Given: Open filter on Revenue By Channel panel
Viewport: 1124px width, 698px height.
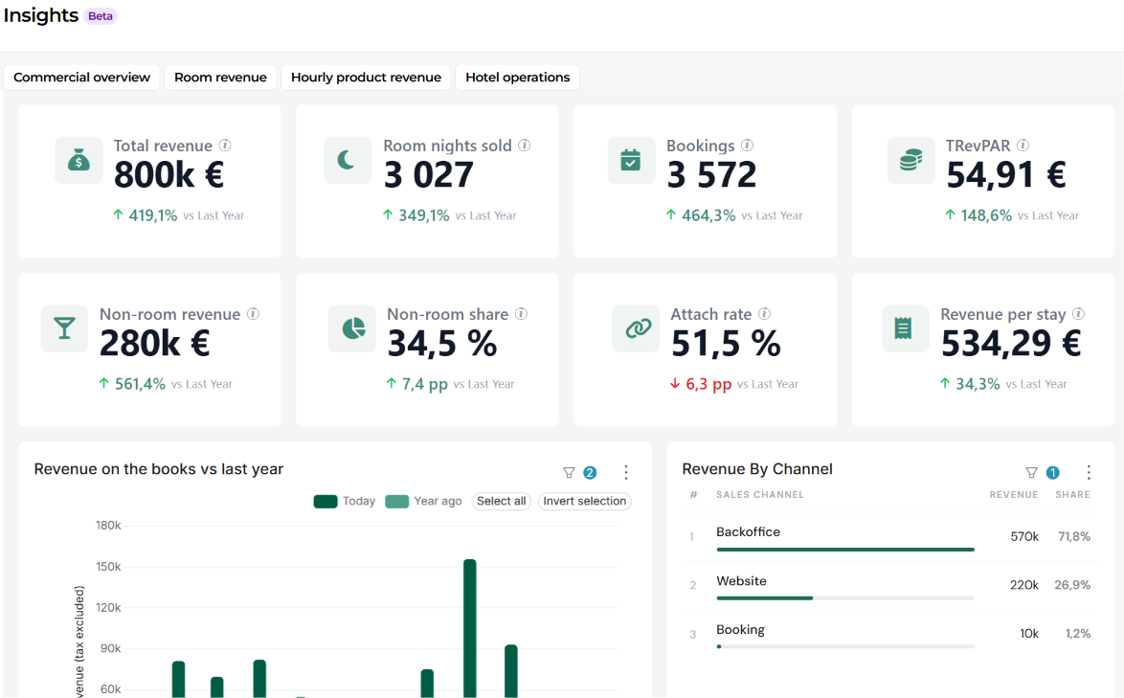Looking at the screenshot, I should [x=1031, y=472].
